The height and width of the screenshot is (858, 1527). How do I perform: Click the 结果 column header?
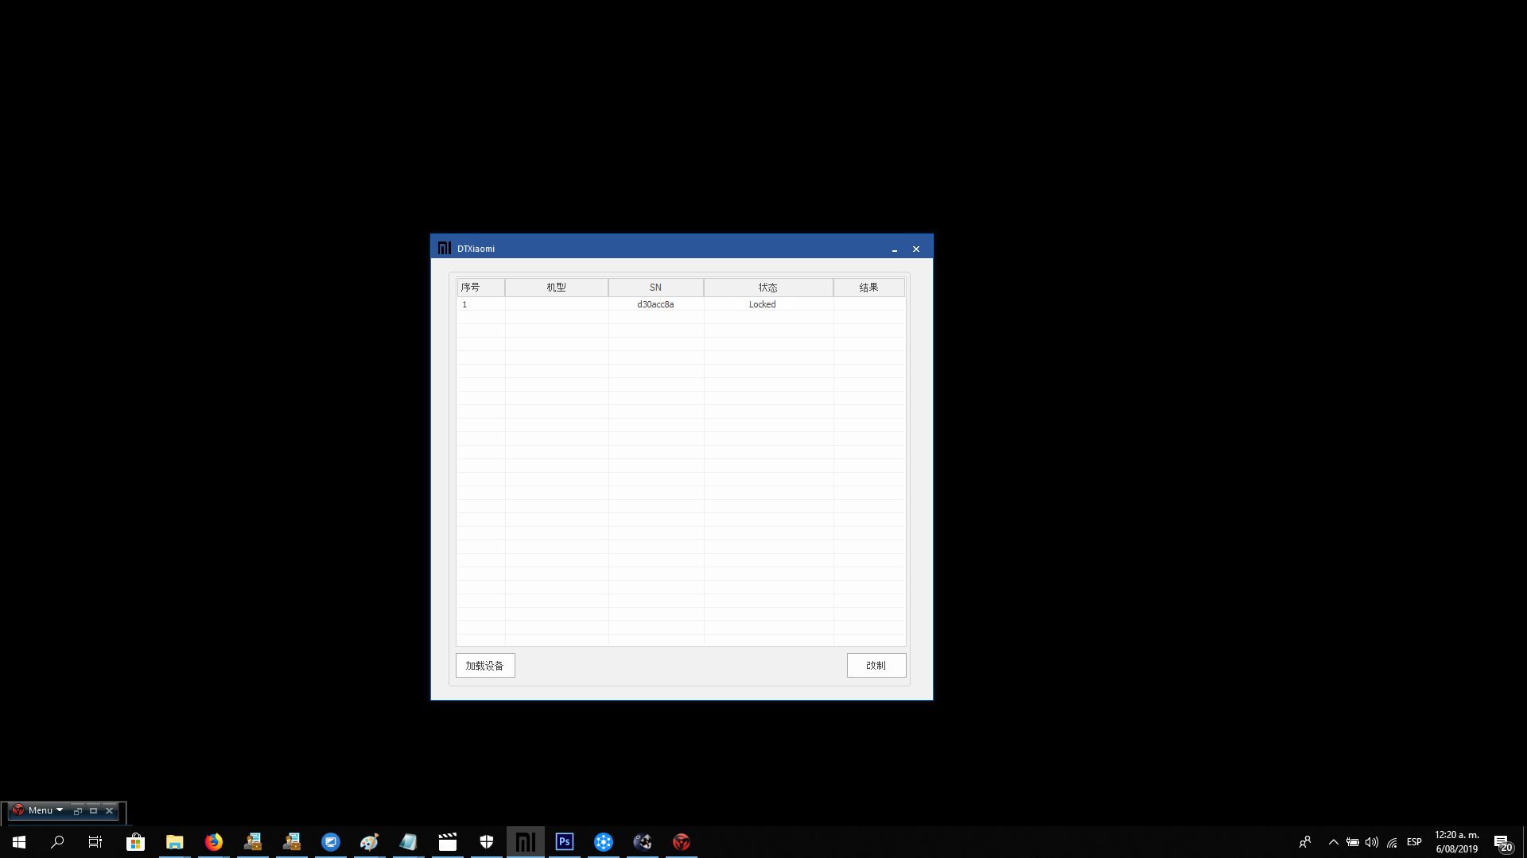(869, 288)
